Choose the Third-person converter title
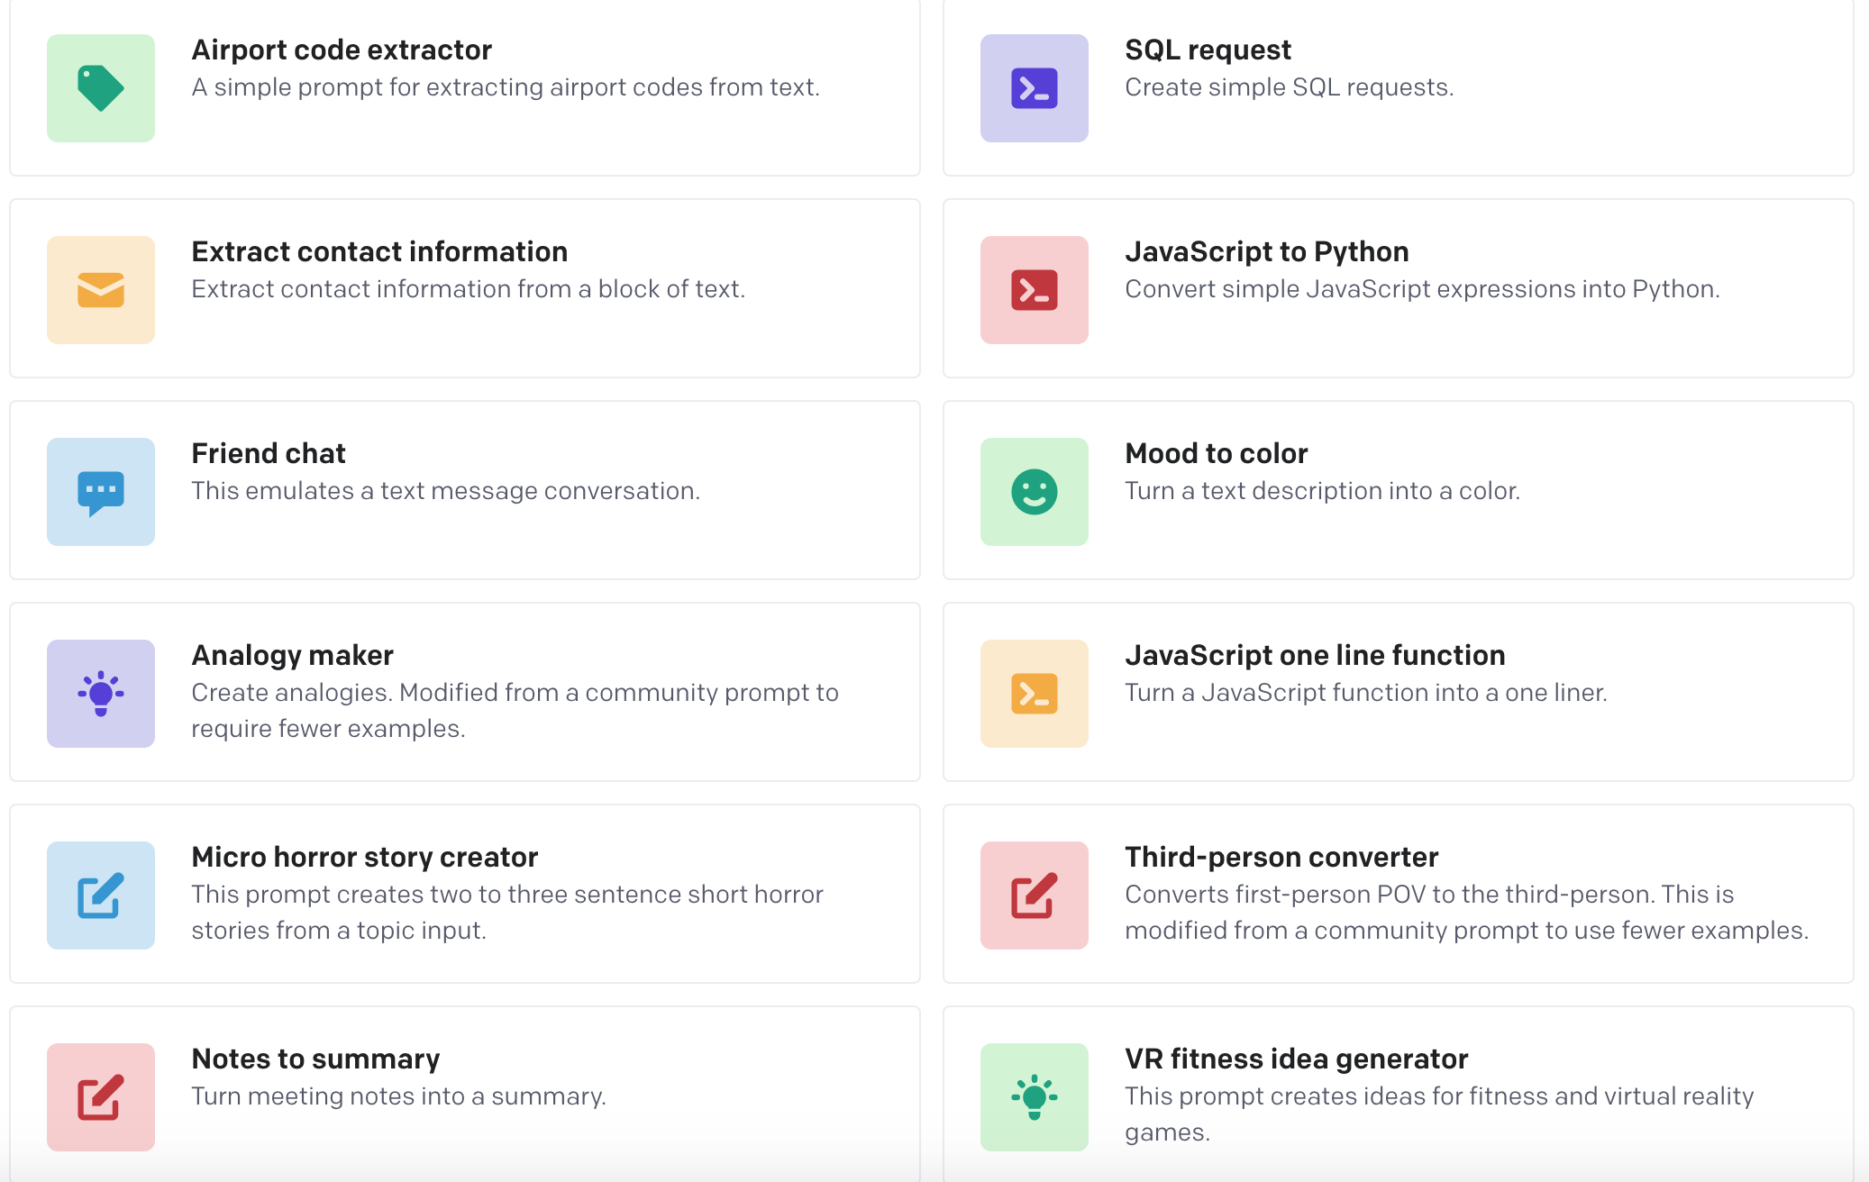 point(1281,857)
